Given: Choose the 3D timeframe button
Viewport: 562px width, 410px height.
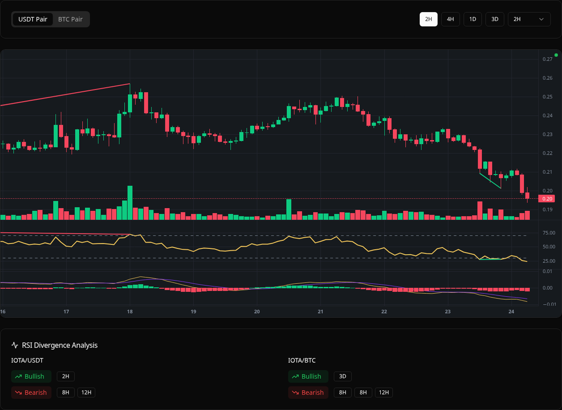Looking at the screenshot, I should point(495,19).
